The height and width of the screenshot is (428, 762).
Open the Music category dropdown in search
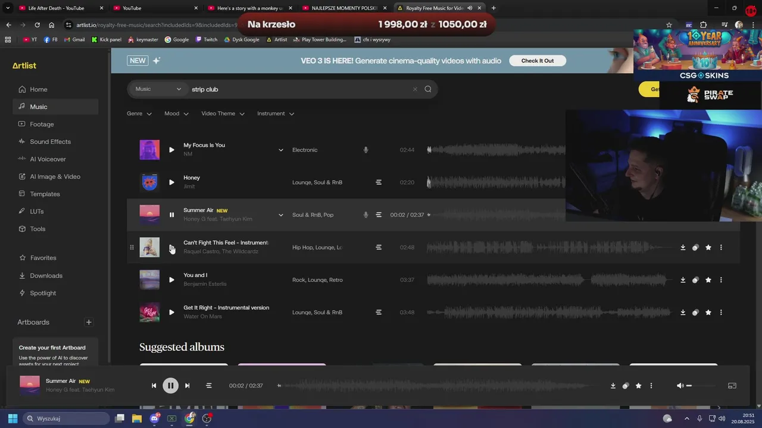click(x=158, y=89)
